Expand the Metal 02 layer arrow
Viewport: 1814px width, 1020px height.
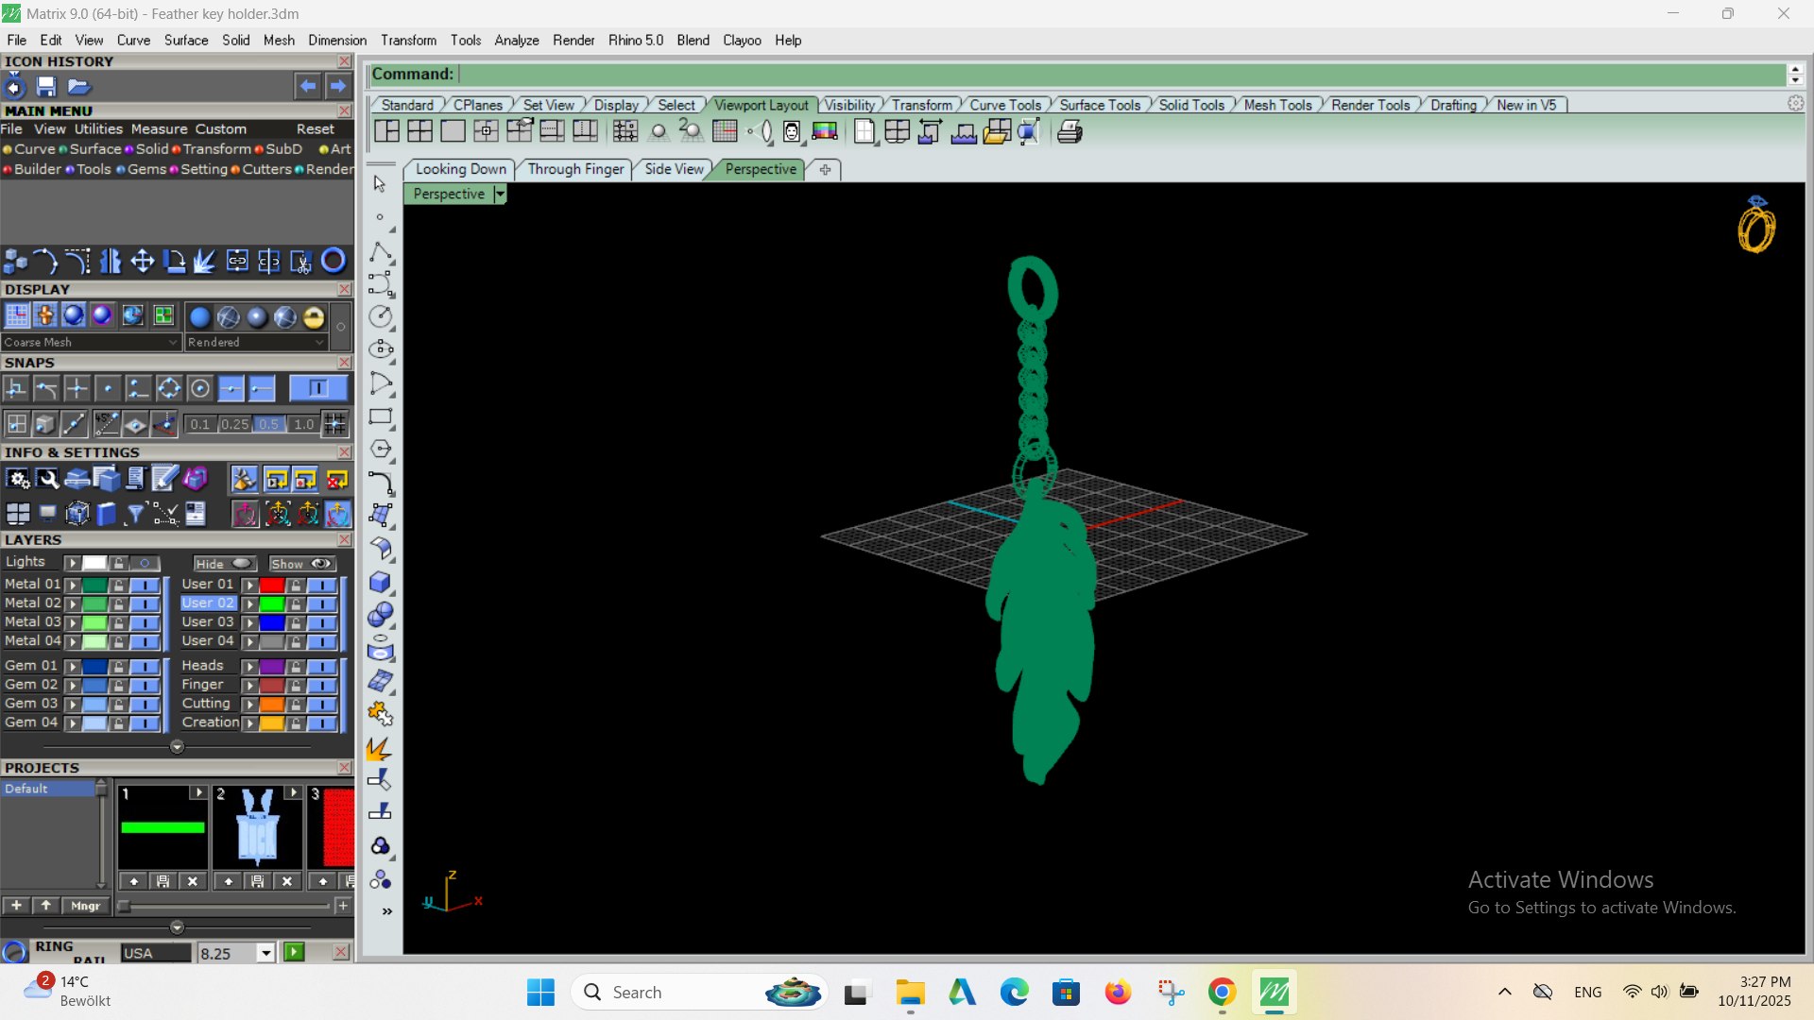tap(73, 603)
